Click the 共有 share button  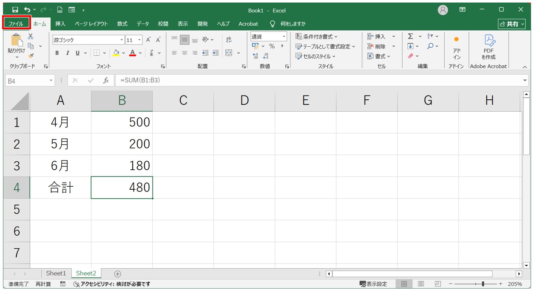coord(512,24)
